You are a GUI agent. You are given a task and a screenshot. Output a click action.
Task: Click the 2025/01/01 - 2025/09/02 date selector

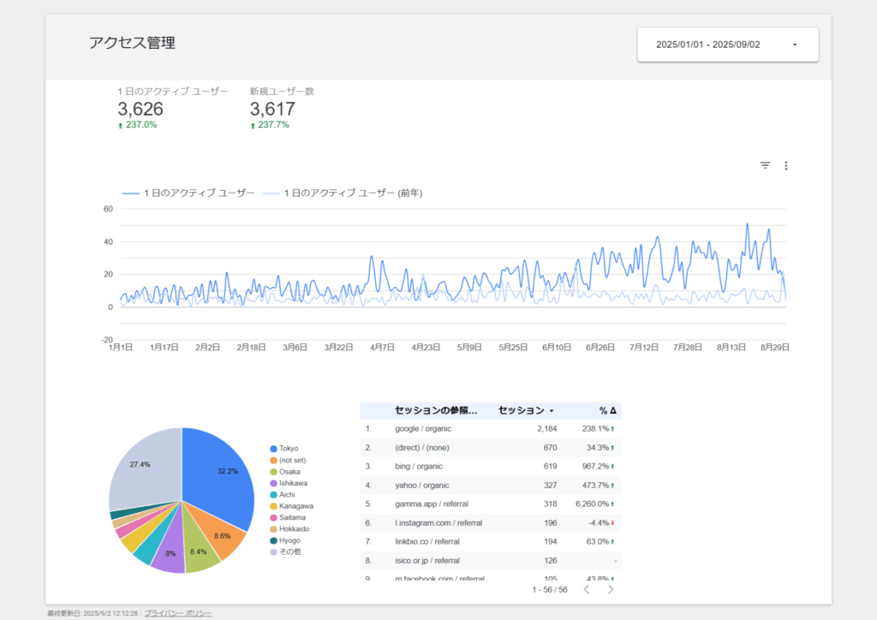click(x=707, y=45)
